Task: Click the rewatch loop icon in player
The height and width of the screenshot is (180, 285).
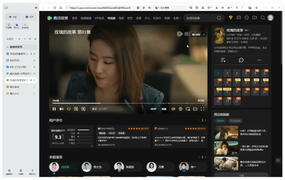Action: [69, 109]
